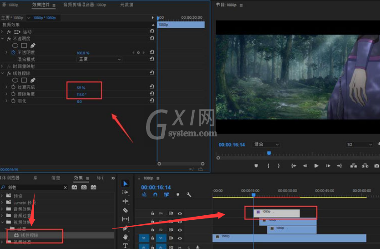Switch to the 信息 tab
380x249 pixels.
click(x=56, y=178)
